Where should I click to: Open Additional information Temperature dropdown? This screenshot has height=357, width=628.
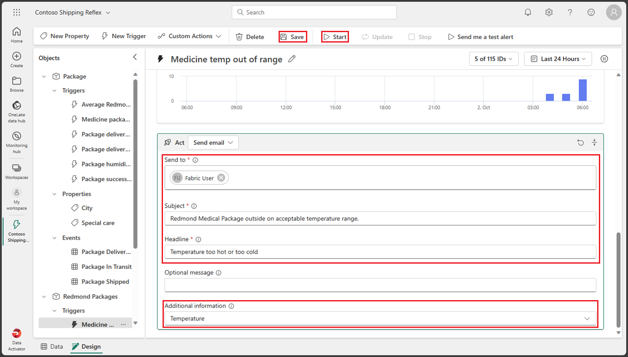(380, 318)
